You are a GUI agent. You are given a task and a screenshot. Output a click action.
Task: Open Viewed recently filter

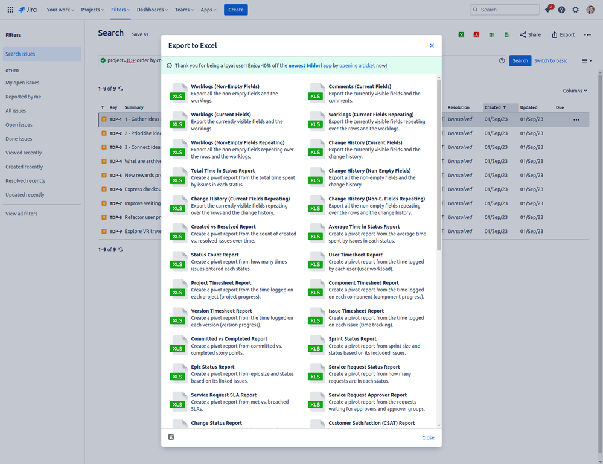24,153
